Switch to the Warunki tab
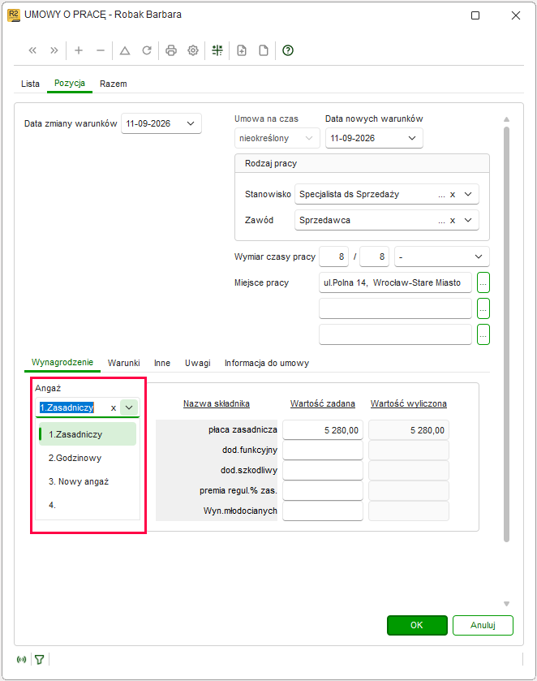The height and width of the screenshot is (681, 537). pos(124,363)
